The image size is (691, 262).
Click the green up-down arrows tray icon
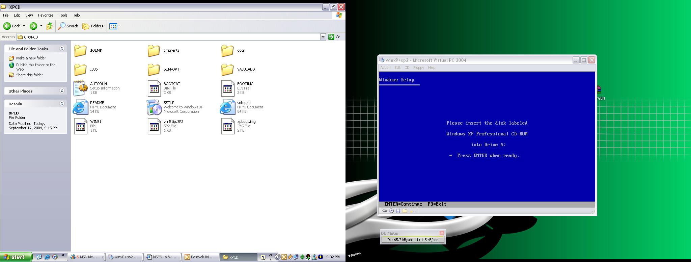coord(302,257)
